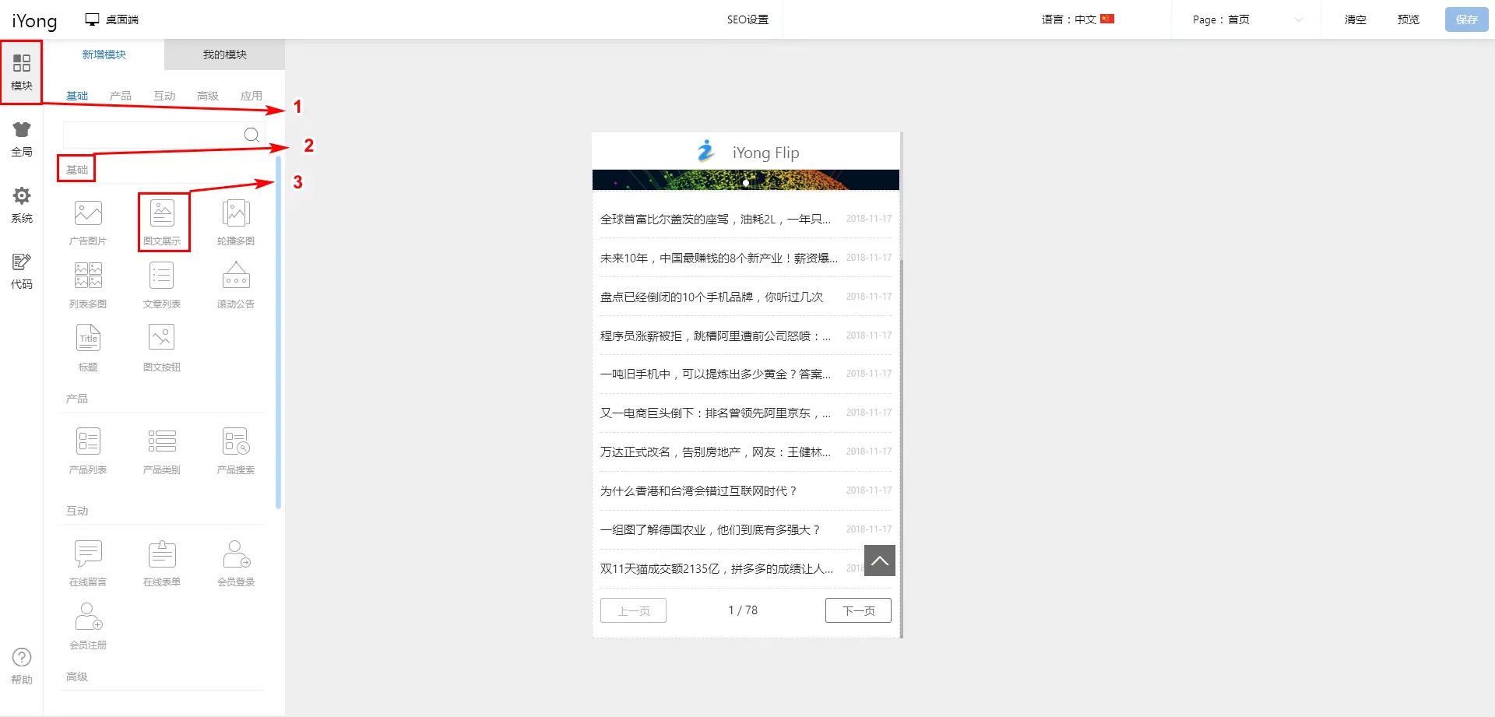
Task: Open the 全局 global settings panel
Action: coord(22,139)
